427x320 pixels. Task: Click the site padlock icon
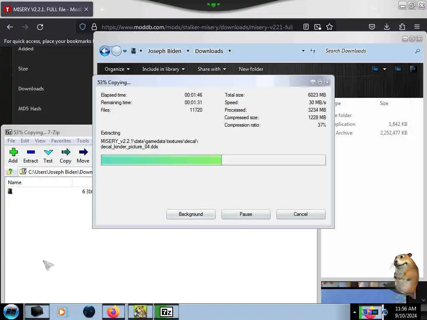(x=94, y=27)
